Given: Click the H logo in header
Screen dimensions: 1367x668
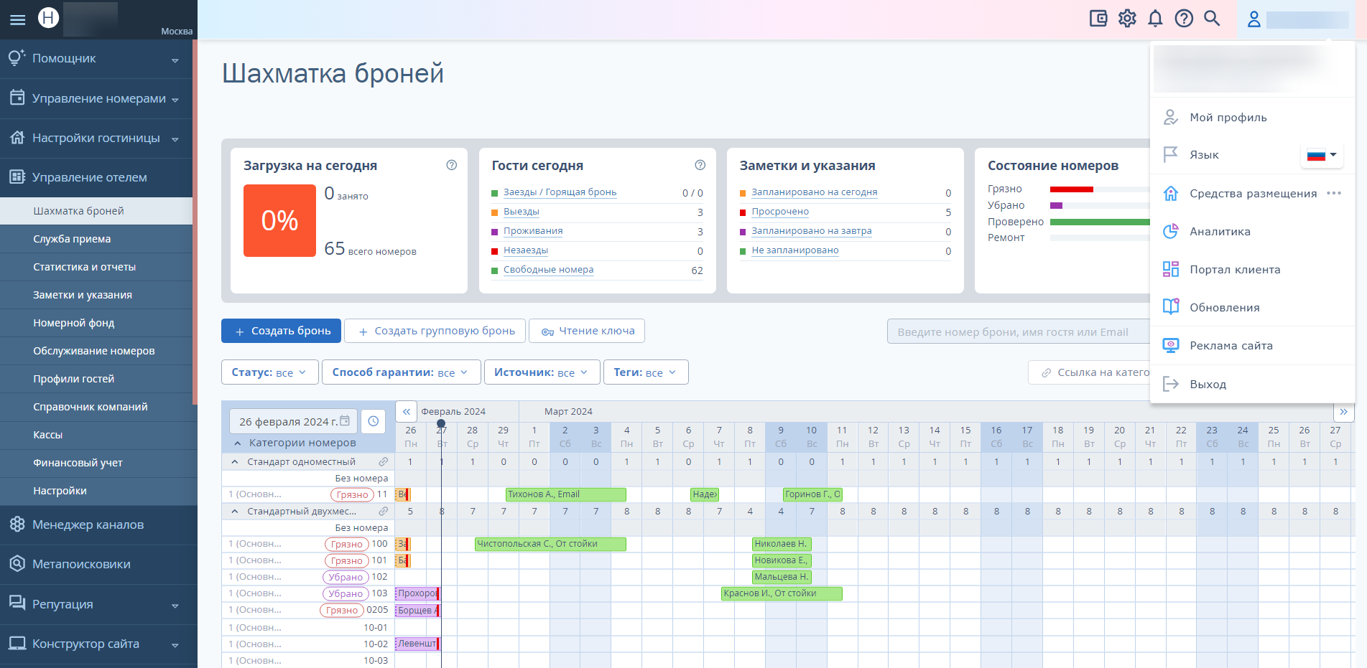Looking at the screenshot, I should (x=48, y=17).
